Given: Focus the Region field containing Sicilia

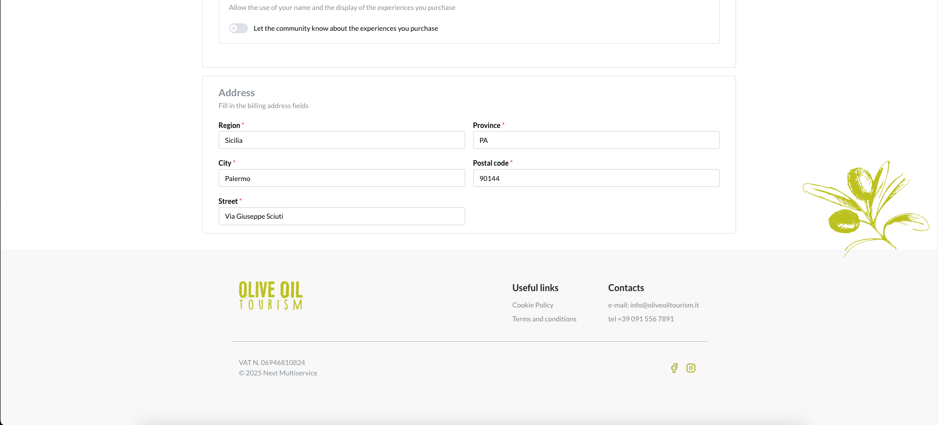Looking at the screenshot, I should tap(341, 140).
